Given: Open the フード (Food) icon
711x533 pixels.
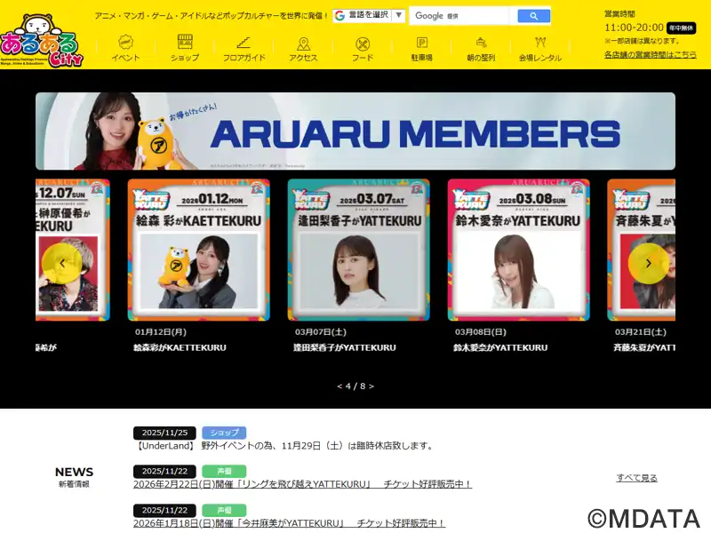Looking at the screenshot, I should [x=362, y=48].
